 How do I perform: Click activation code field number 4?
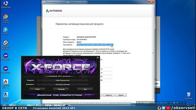click(107, 69)
